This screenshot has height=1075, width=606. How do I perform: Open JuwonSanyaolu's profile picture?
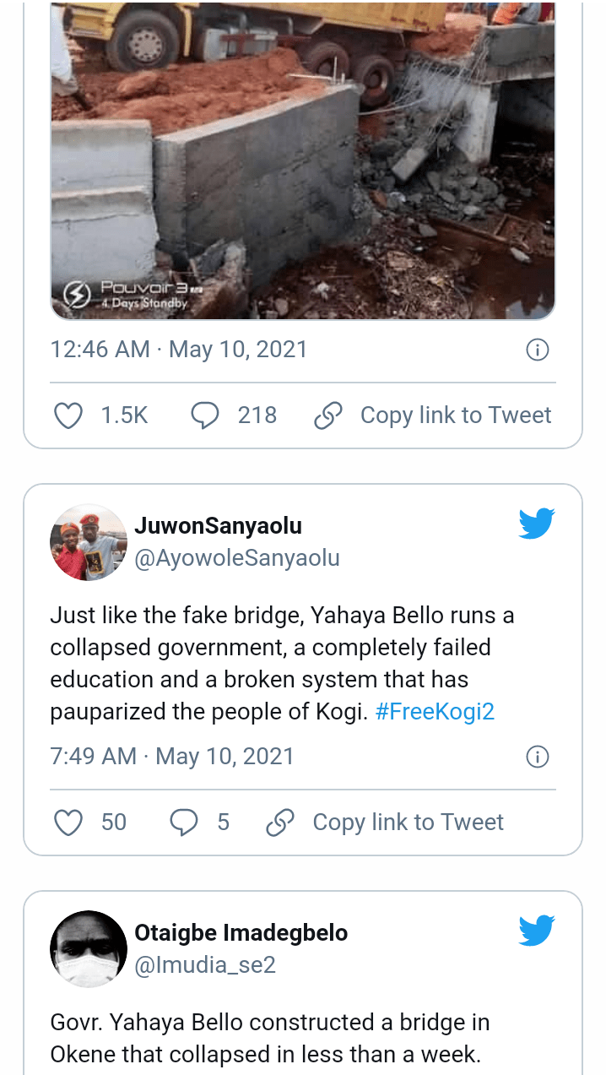(x=88, y=542)
